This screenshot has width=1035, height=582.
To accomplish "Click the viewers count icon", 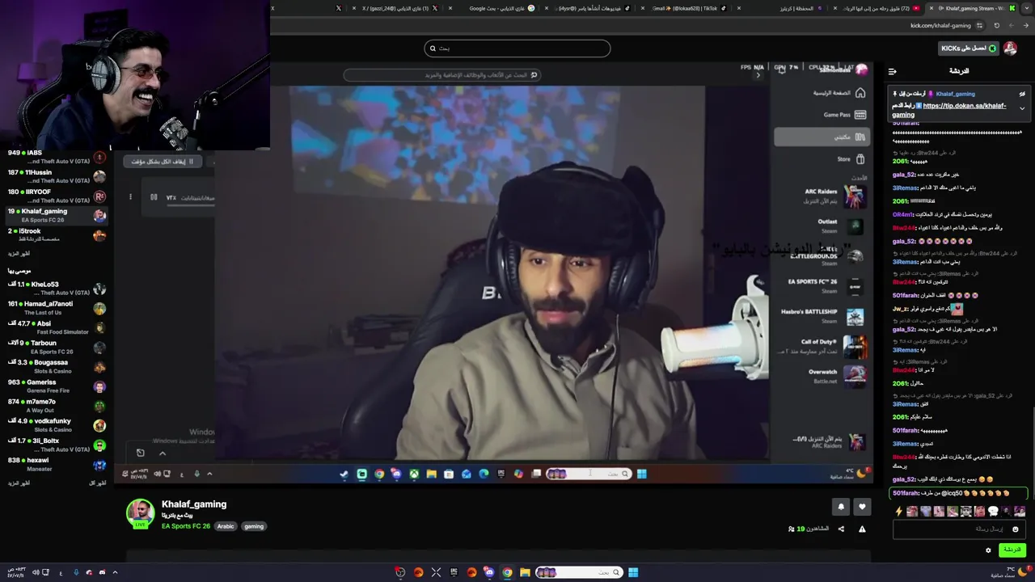I will coord(791,529).
